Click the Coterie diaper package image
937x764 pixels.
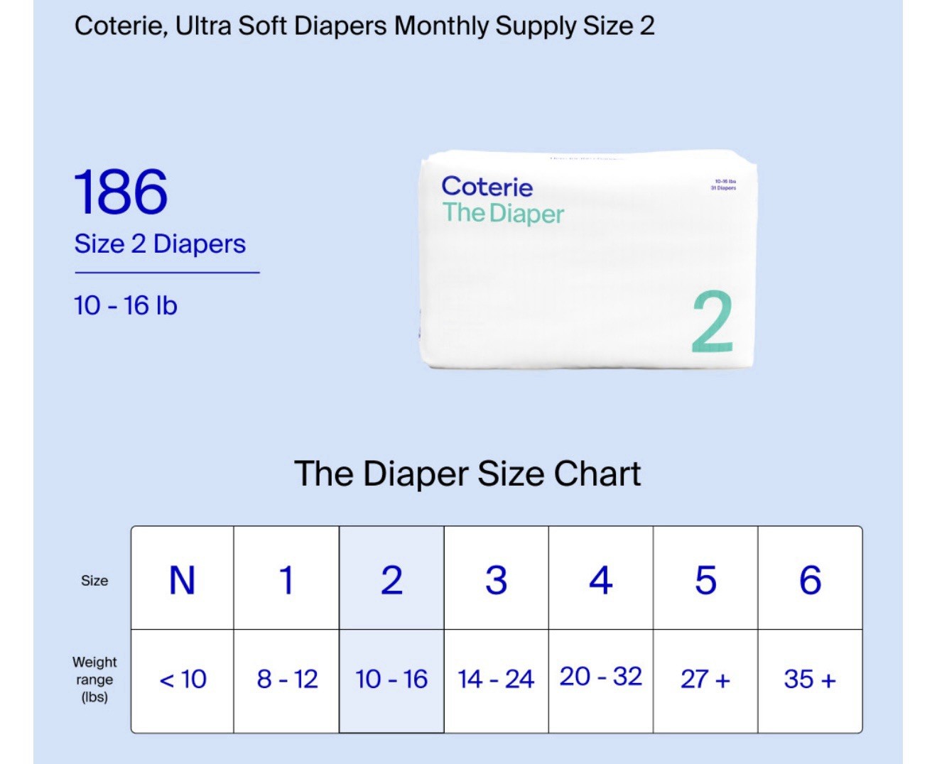pyautogui.click(x=587, y=260)
